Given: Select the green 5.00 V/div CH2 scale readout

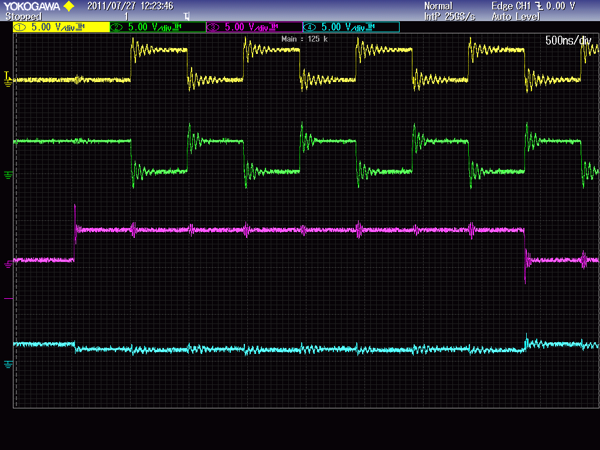Looking at the screenshot, I should pyautogui.click(x=150, y=27).
